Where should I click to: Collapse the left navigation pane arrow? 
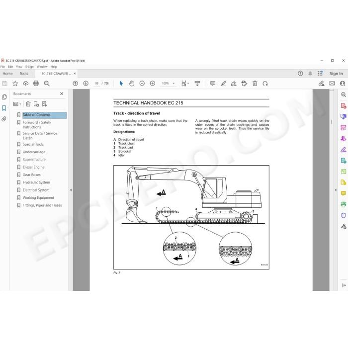tap(71, 190)
